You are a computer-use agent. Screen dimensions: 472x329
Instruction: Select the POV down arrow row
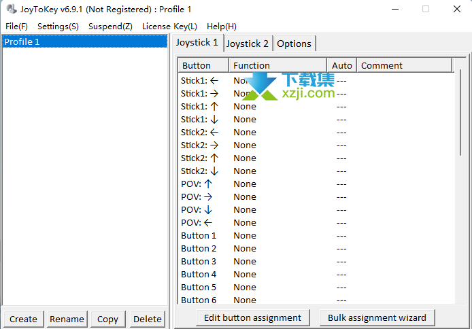(315, 210)
